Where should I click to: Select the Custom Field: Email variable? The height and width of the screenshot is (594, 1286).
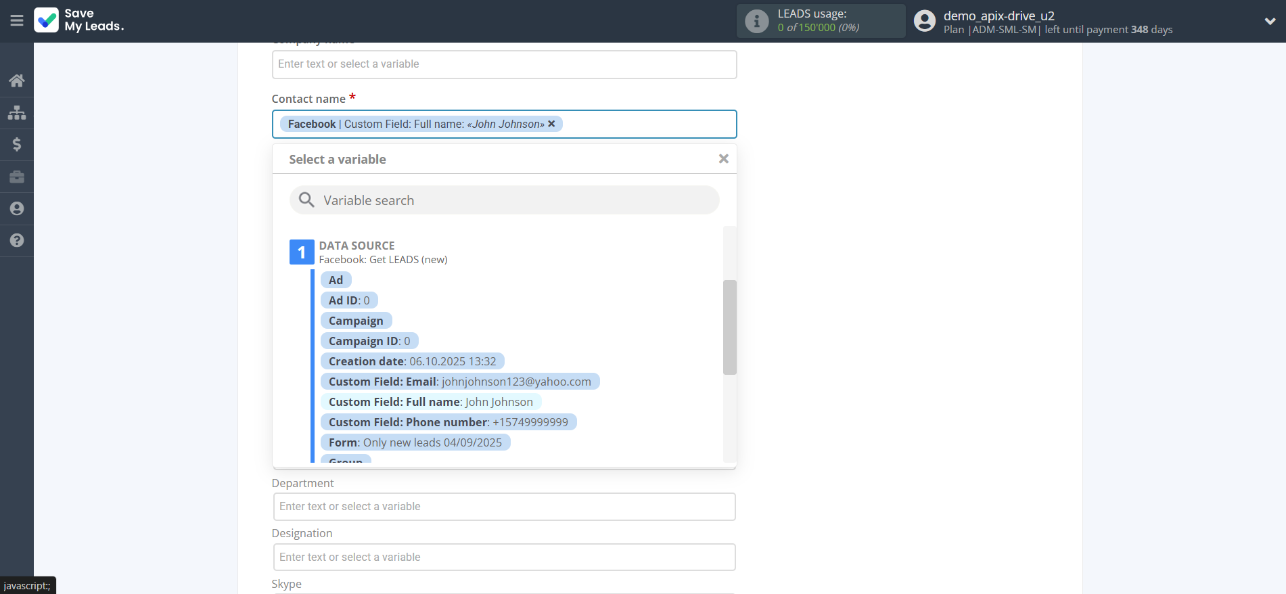pyautogui.click(x=459, y=382)
